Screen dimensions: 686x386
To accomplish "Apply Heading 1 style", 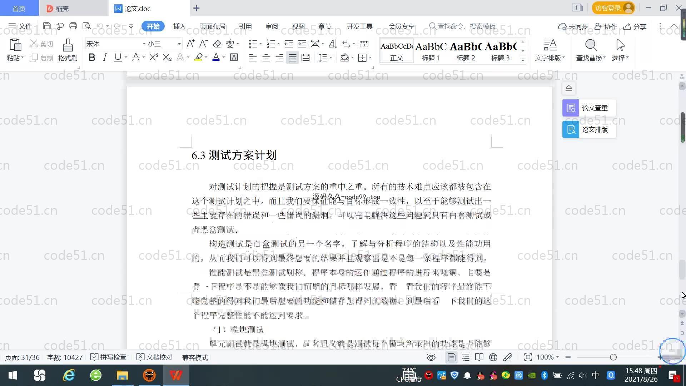I will pos(431,50).
